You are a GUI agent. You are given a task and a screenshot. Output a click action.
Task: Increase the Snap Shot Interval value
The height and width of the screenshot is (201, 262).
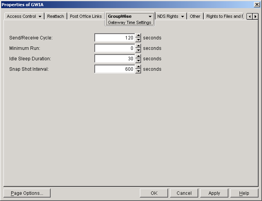click(138, 67)
